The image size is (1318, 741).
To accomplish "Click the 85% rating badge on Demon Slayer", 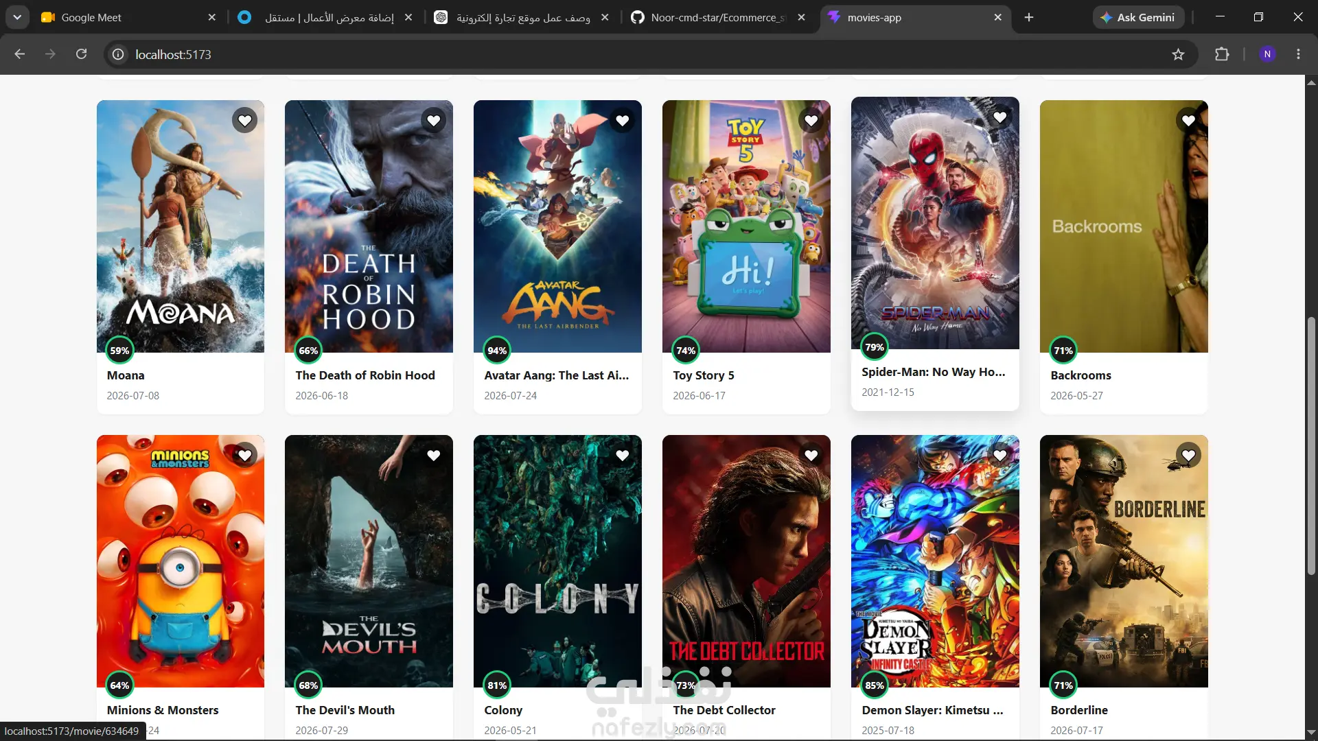I will pyautogui.click(x=875, y=685).
